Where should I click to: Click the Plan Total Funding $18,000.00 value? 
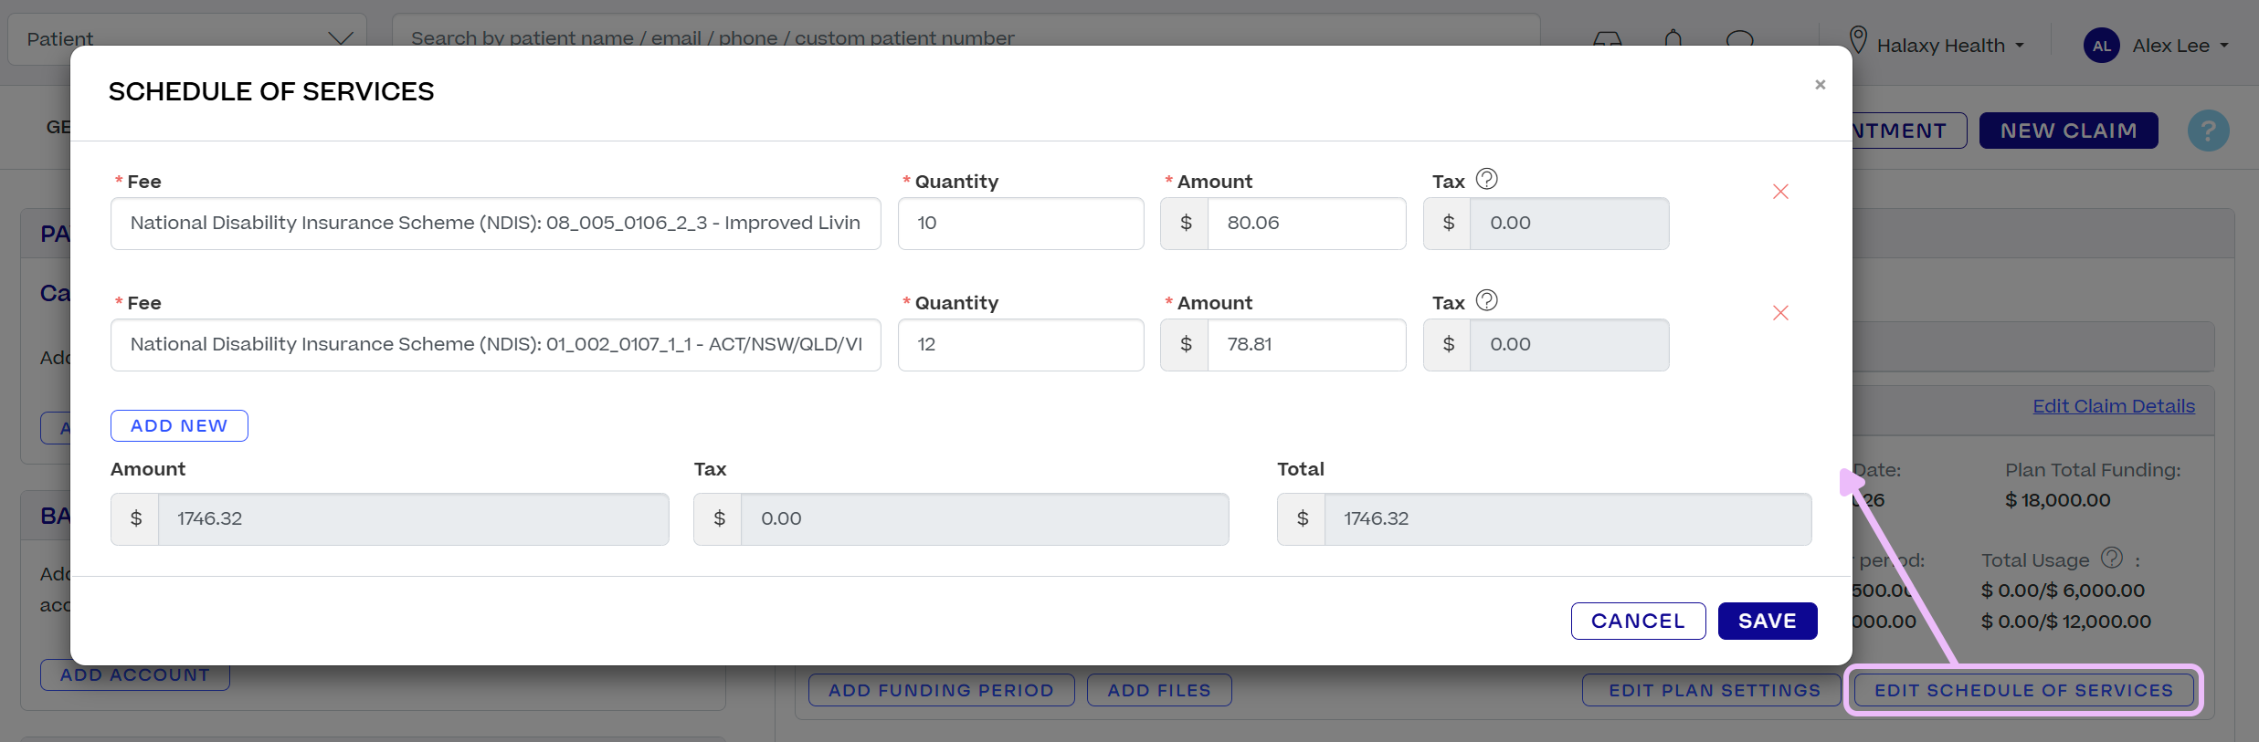pyautogui.click(x=2057, y=500)
